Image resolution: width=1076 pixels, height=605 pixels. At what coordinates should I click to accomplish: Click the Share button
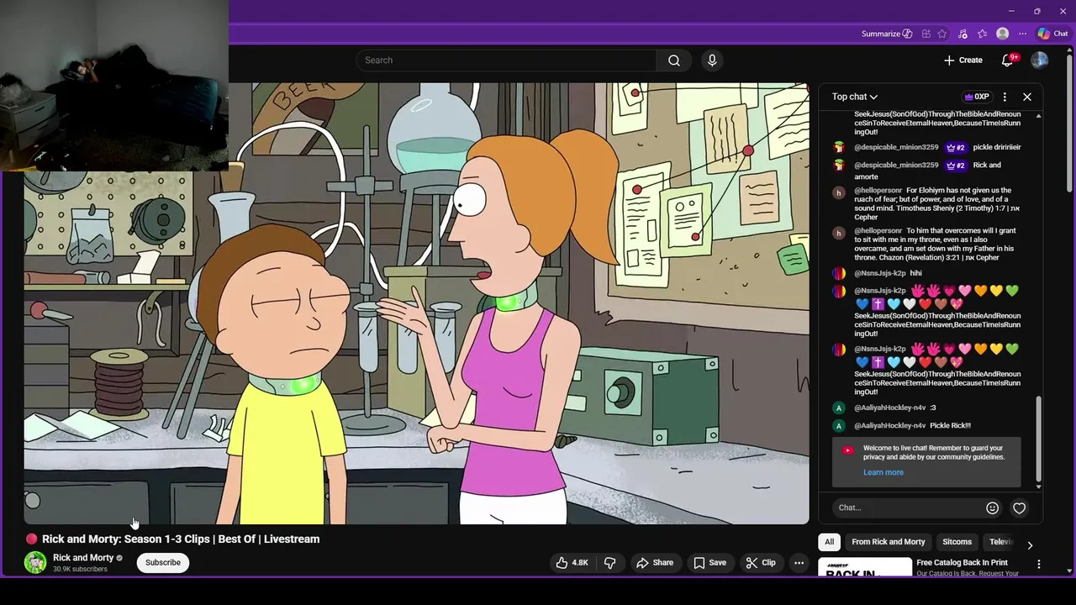coord(654,563)
